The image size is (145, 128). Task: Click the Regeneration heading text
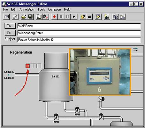pos(21,52)
